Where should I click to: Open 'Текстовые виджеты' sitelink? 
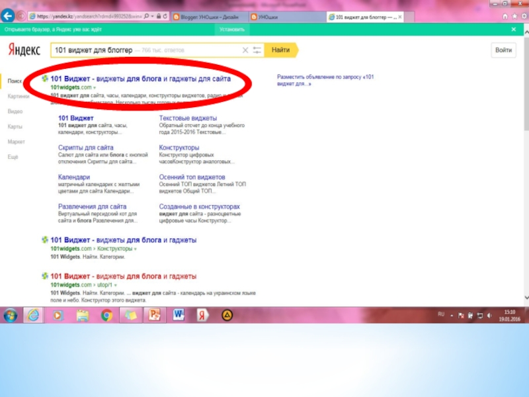click(188, 118)
